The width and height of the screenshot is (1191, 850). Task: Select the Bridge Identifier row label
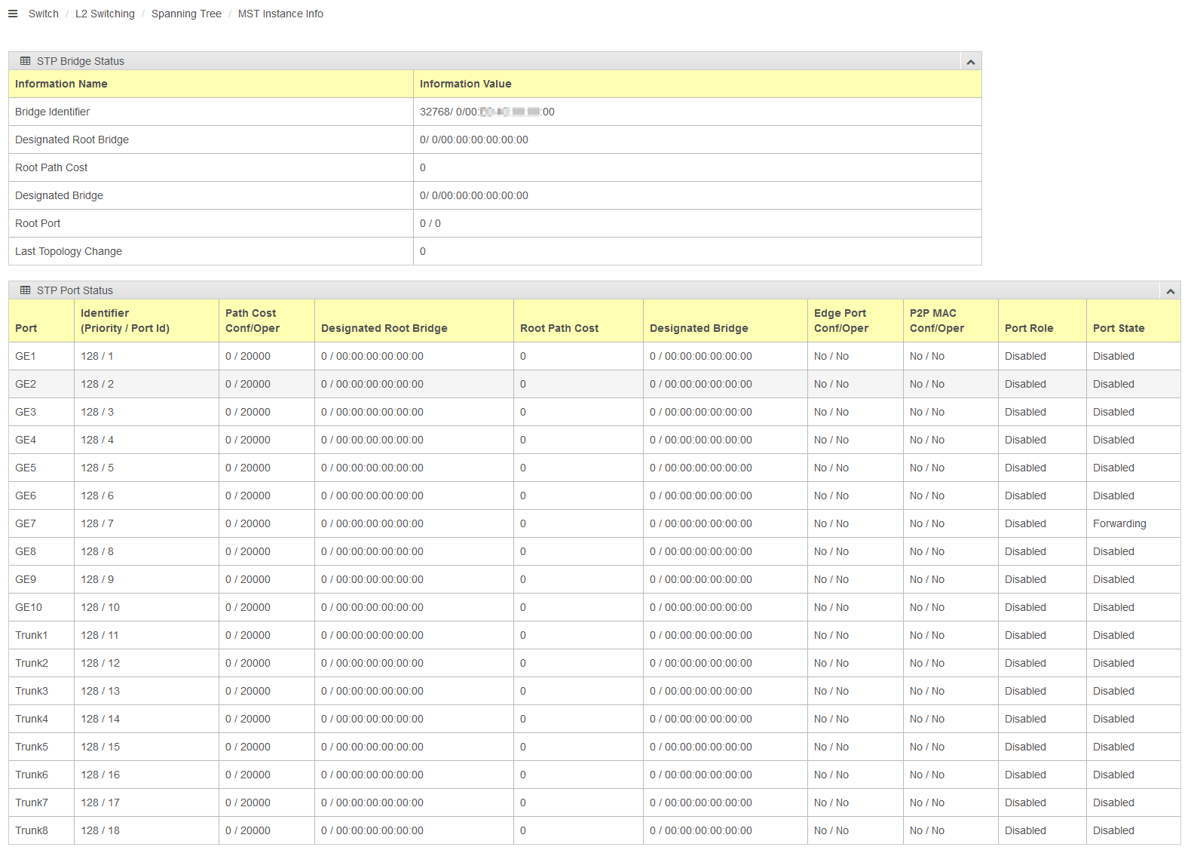click(52, 112)
